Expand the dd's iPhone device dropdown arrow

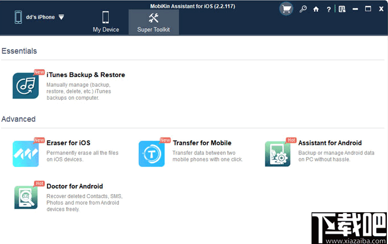(x=61, y=17)
